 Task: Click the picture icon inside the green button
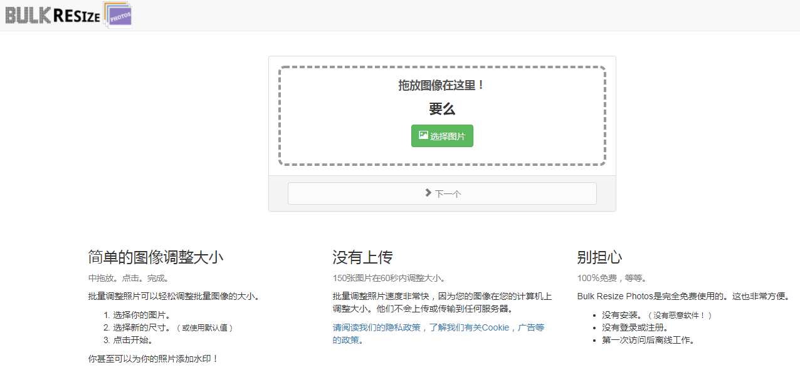(423, 135)
